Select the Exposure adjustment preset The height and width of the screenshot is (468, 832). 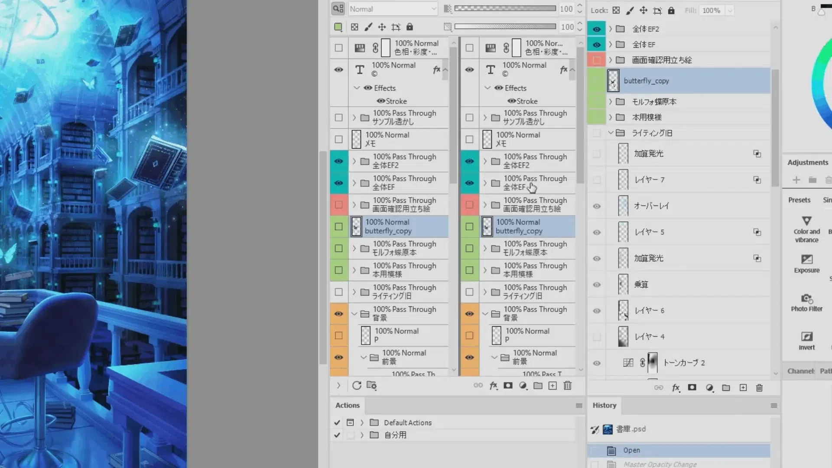(x=806, y=263)
